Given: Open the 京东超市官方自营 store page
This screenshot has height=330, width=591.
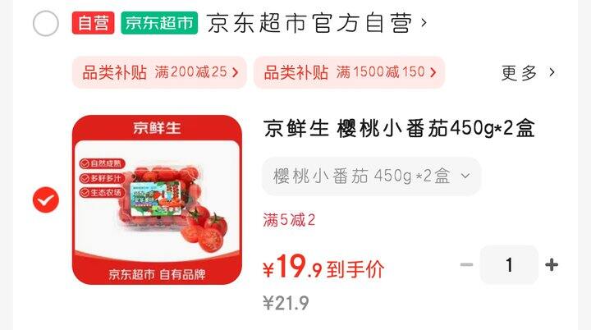Looking at the screenshot, I should click(x=309, y=23).
